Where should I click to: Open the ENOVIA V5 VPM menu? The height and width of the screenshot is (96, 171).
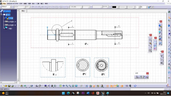[x=12, y=3]
